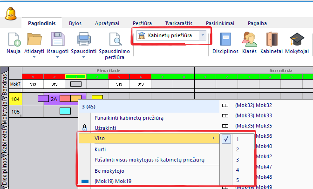The width and height of the screenshot is (313, 189).
Task: Select the checked option 1 in submenu
Action: 237,139
